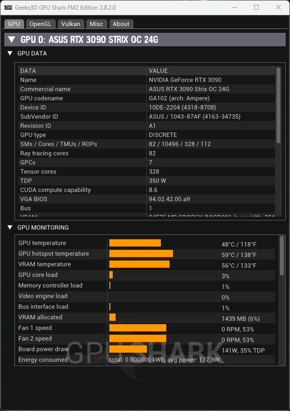The height and width of the screenshot is (411, 290).
Task: Click the Board power draw bar
Action: pyautogui.click(x=128, y=349)
